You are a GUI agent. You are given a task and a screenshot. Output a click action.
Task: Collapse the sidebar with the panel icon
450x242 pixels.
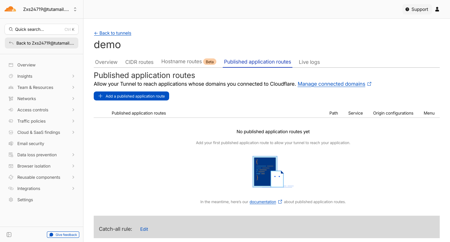[9, 235]
